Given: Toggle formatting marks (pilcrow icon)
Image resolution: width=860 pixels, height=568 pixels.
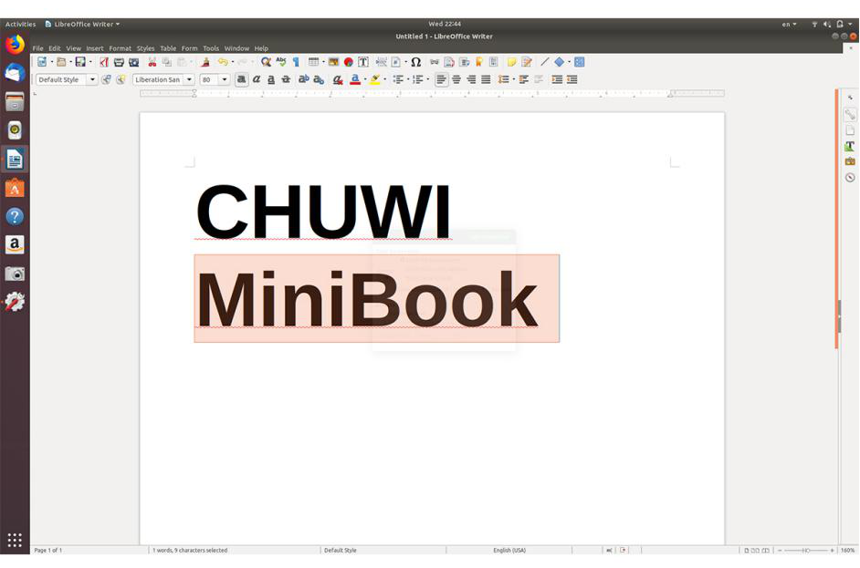Looking at the screenshot, I should coord(296,62).
